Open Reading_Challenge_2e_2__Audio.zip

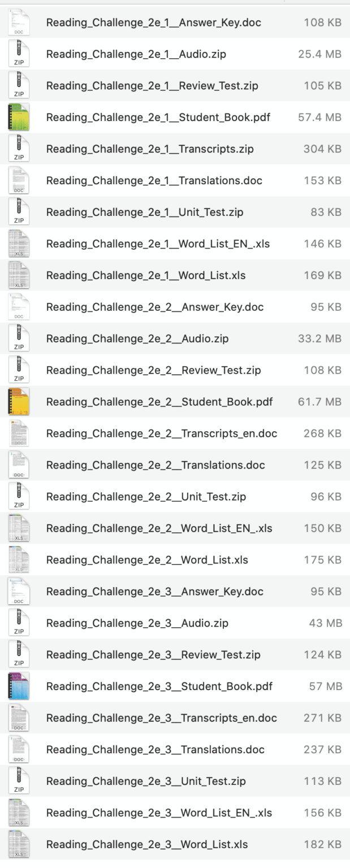click(x=141, y=338)
